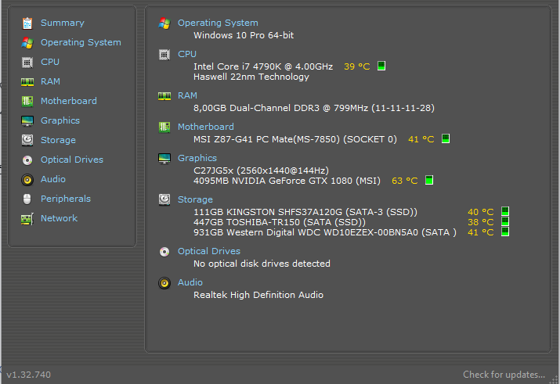Screen dimensions: 560x384
Task: Click the 111GB KINGSTON SSD entry
Action: pos(305,212)
